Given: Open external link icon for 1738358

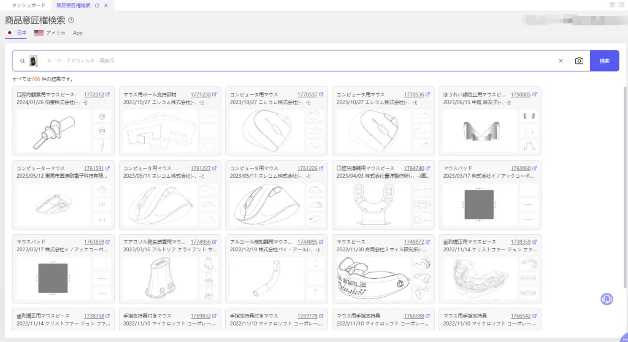Looking at the screenshot, I should click(x=108, y=316).
